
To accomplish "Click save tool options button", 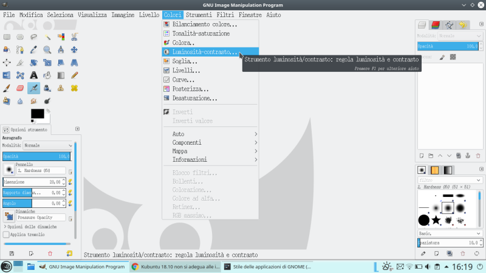I will (12, 254).
